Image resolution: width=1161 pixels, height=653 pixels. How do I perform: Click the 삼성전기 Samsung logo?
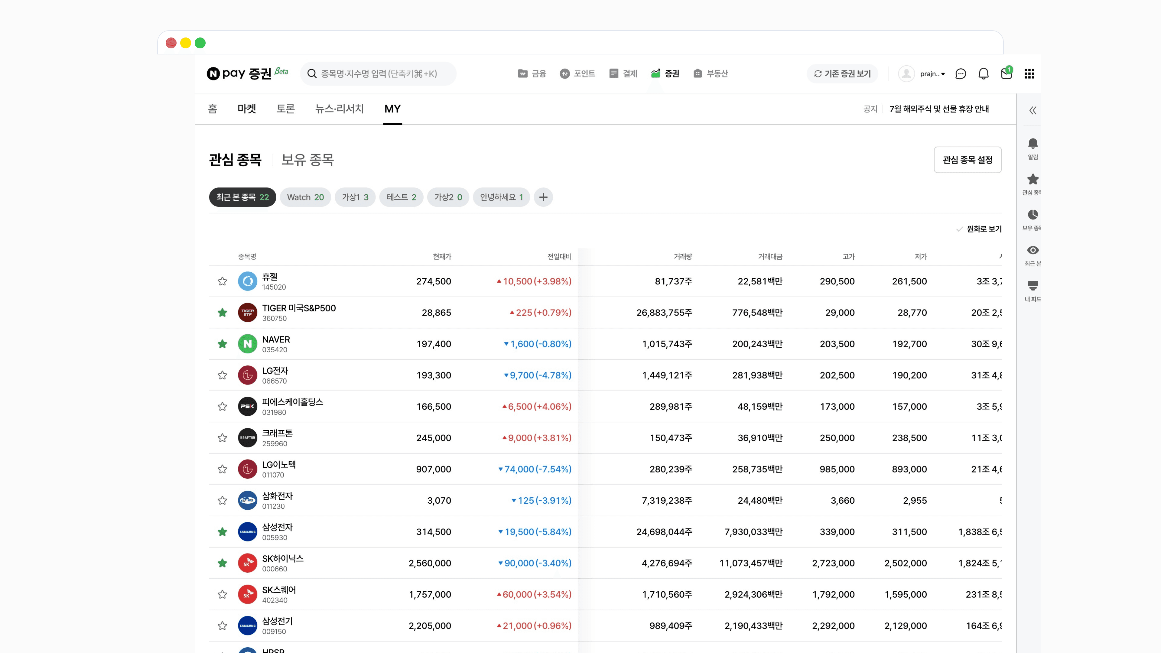247,625
